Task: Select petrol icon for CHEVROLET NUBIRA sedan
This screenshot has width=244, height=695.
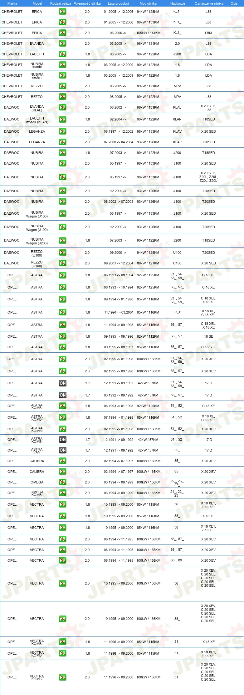Action: click(62, 75)
